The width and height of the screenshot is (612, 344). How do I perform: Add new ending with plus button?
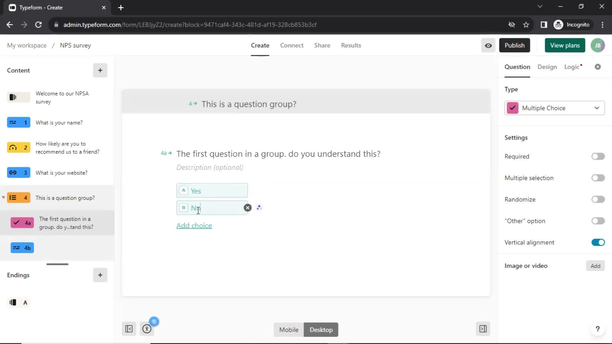tap(100, 275)
